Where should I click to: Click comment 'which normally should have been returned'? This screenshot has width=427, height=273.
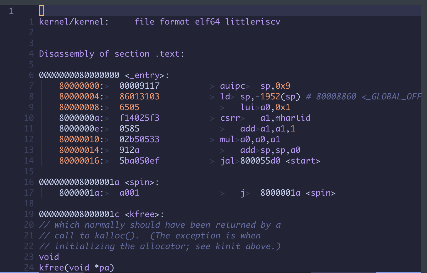[x=155, y=225]
